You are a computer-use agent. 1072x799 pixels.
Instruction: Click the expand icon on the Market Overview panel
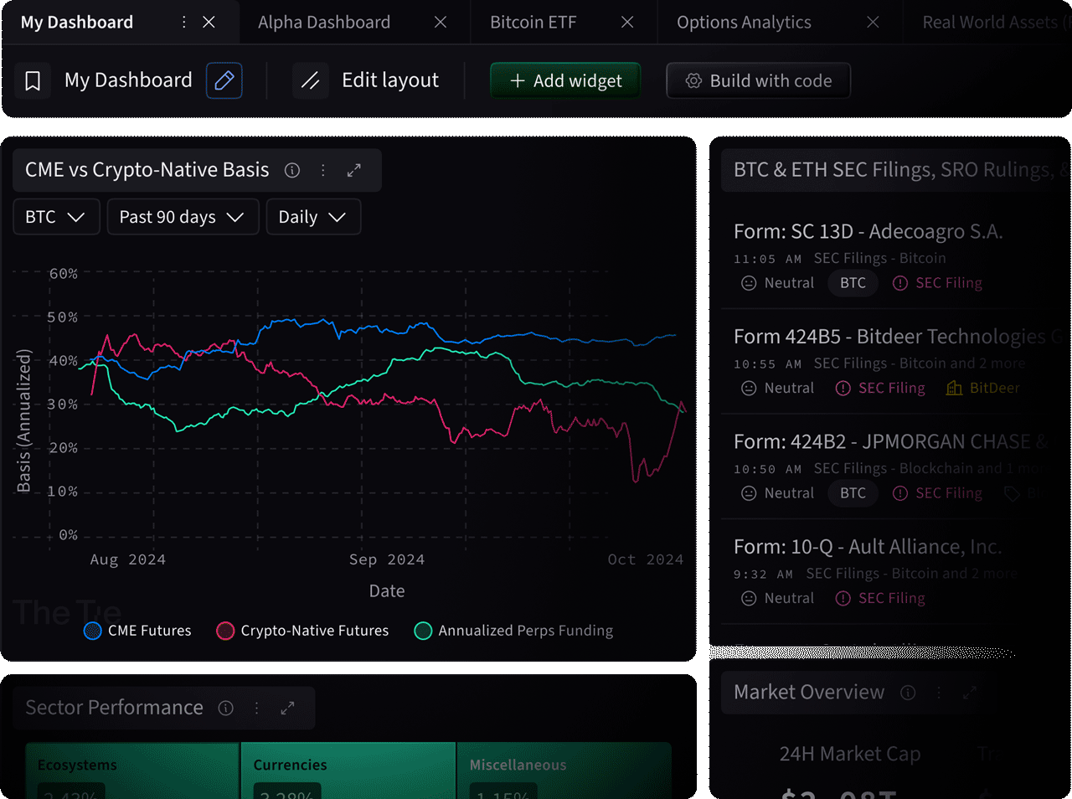(x=969, y=693)
